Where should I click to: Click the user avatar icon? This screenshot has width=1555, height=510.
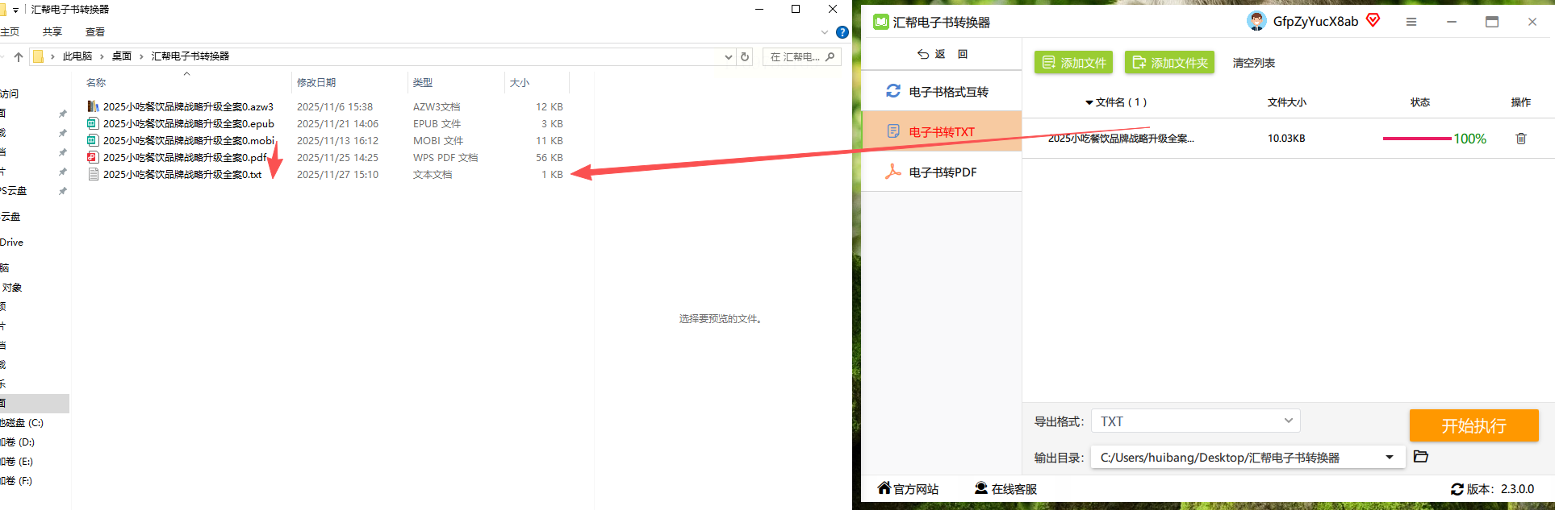click(x=1256, y=21)
